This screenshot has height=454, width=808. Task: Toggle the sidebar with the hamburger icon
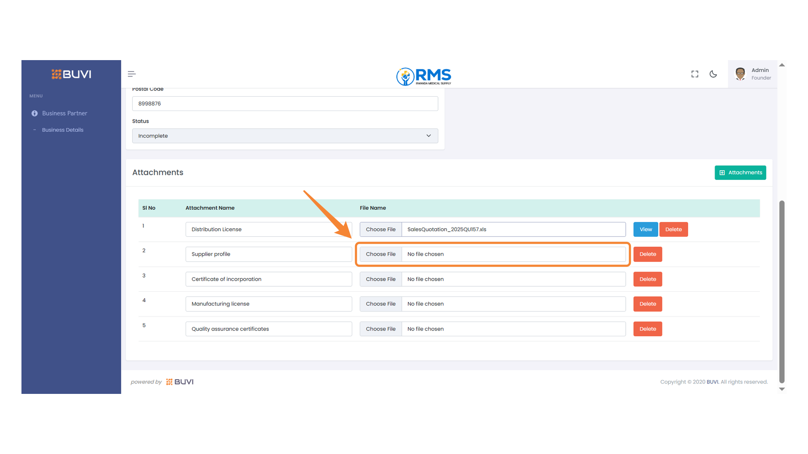click(x=131, y=74)
